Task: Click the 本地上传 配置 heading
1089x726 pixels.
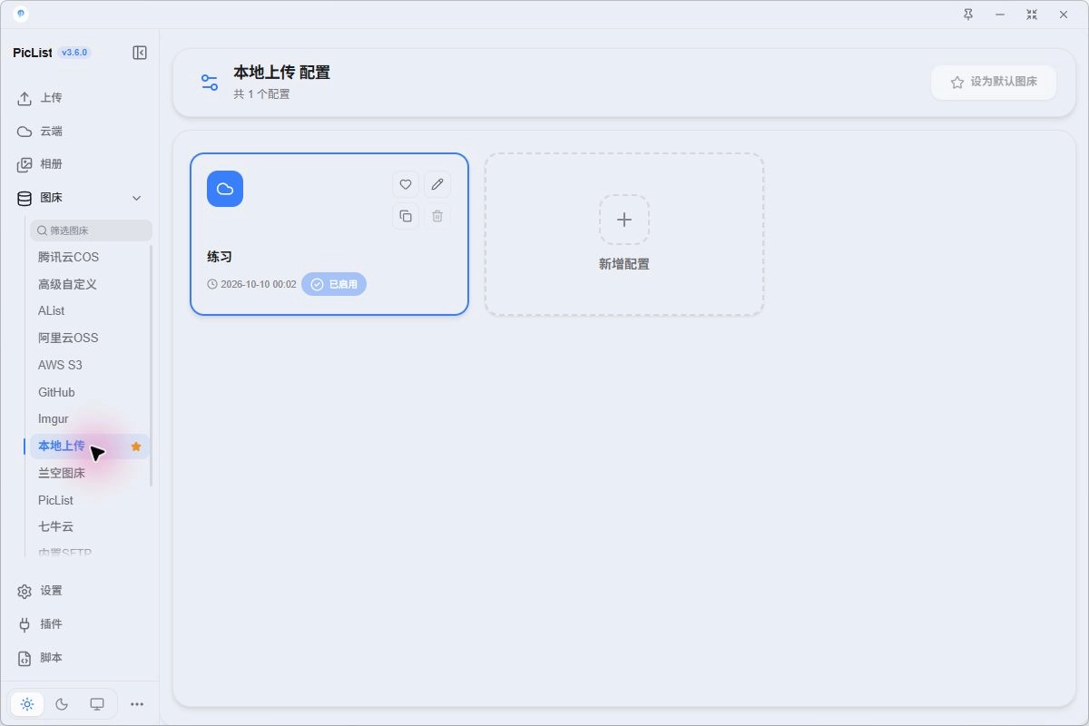Action: 282,73
